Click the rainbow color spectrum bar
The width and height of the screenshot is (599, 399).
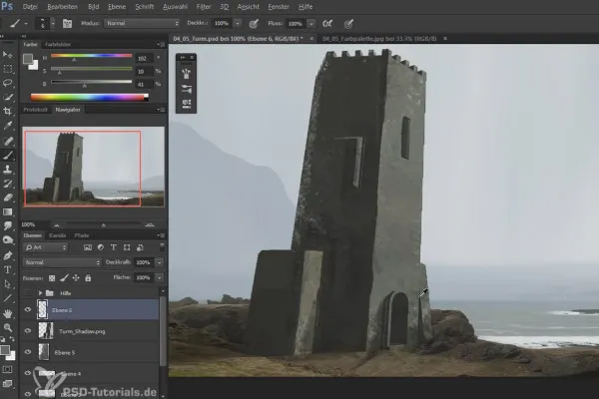[x=90, y=97]
